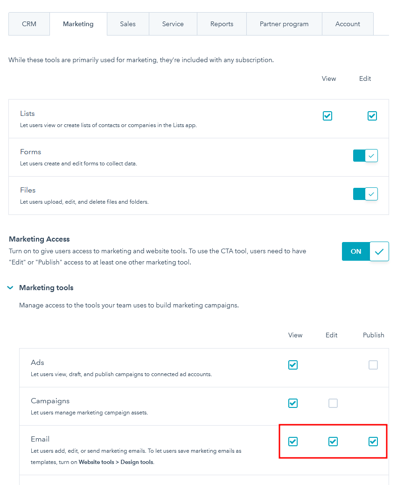Click the checkmark on Marketing Access switch
404x485 pixels.
pyautogui.click(x=379, y=251)
